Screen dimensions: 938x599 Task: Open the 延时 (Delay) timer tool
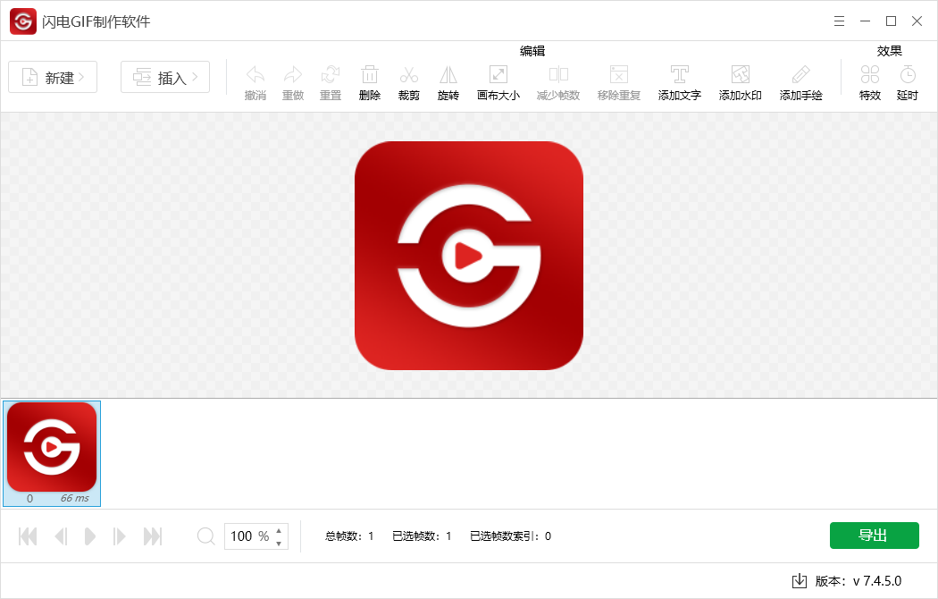pyautogui.click(x=908, y=82)
